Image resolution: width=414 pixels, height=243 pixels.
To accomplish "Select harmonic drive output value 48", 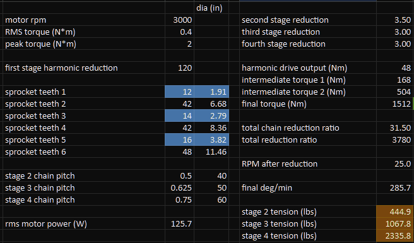I will (x=395, y=68).
